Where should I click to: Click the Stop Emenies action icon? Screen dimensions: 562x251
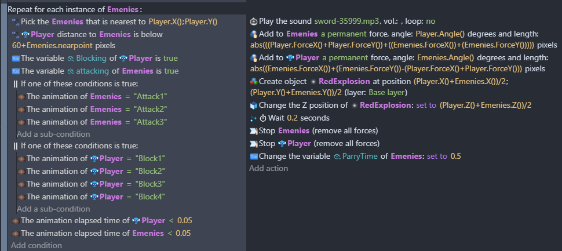point(253,131)
